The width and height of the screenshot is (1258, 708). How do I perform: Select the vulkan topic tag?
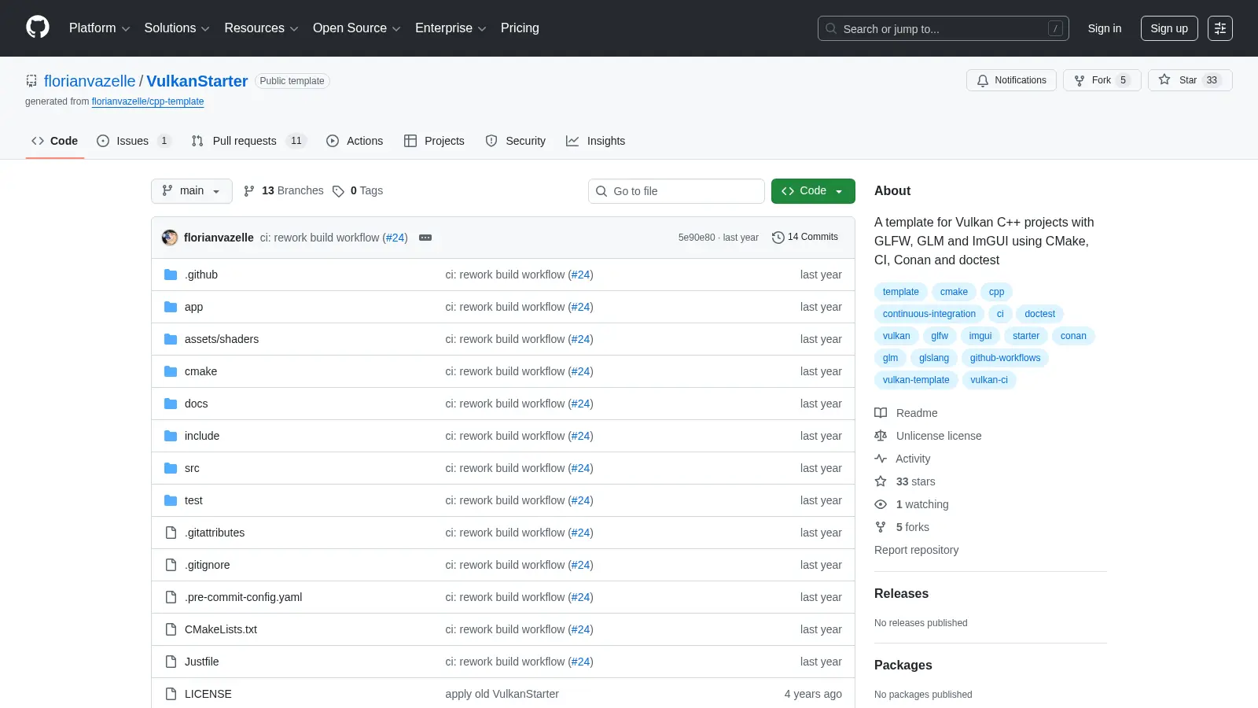(896, 336)
